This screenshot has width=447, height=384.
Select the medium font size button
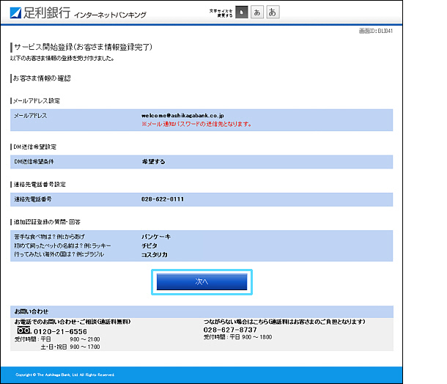(257, 12)
